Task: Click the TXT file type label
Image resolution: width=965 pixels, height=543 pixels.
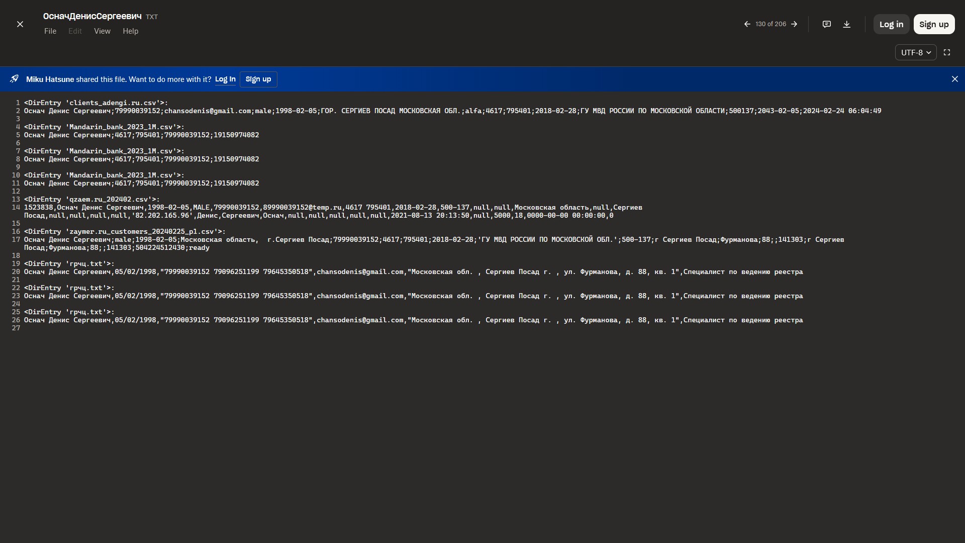Action: click(152, 17)
